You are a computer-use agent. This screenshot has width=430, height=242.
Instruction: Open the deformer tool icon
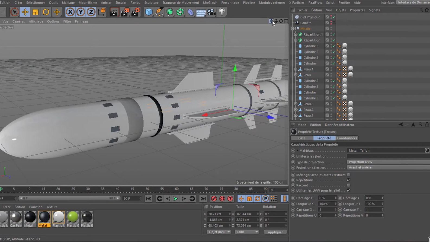tap(191, 12)
